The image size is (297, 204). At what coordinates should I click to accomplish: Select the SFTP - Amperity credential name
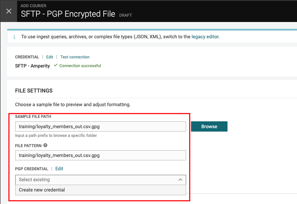pyautogui.click(x=32, y=66)
